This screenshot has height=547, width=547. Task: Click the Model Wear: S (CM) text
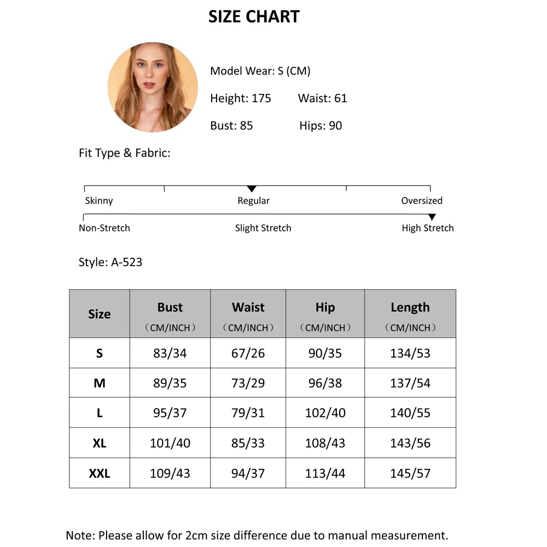pyautogui.click(x=260, y=71)
